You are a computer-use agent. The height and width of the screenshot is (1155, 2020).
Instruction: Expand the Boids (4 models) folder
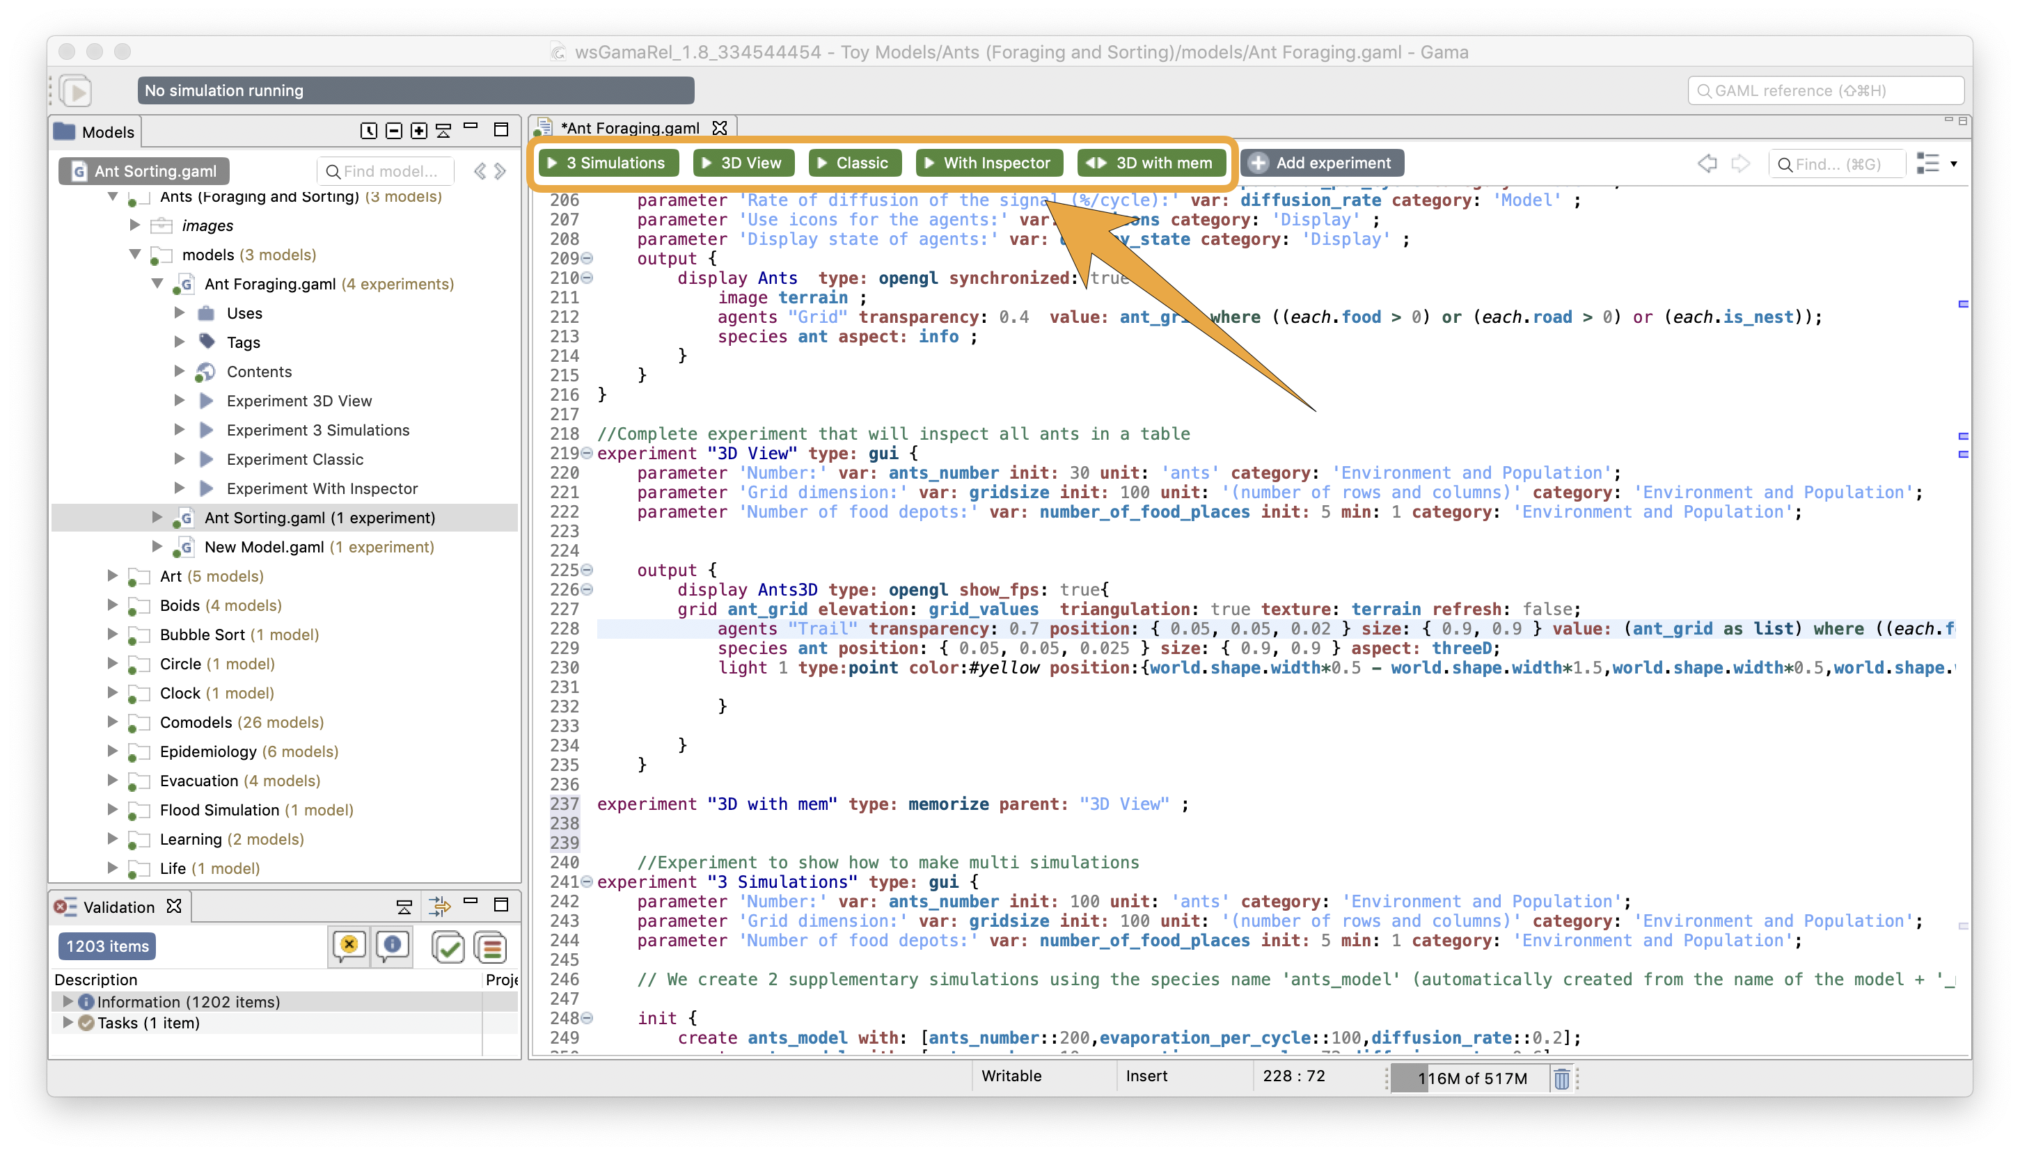pyautogui.click(x=113, y=605)
